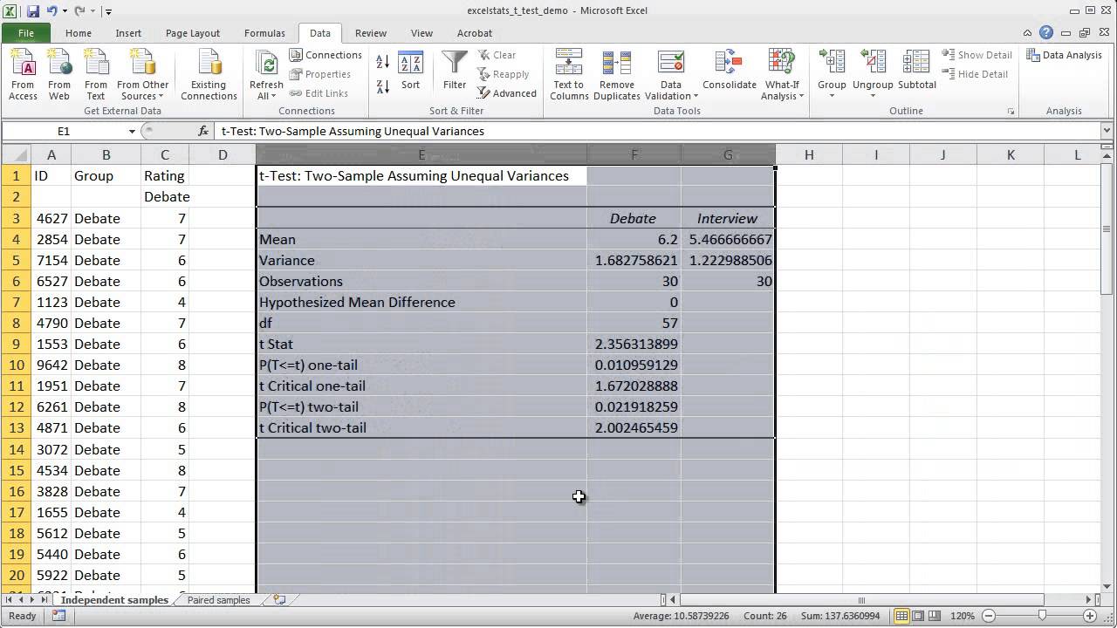This screenshot has height=628, width=1117.
Task: Switch to Paired samples sheet
Action: pyautogui.click(x=218, y=600)
